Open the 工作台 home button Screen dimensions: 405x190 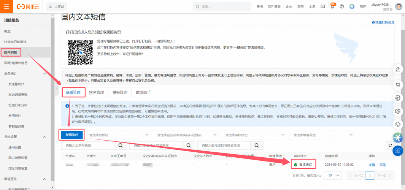(x=57, y=7)
